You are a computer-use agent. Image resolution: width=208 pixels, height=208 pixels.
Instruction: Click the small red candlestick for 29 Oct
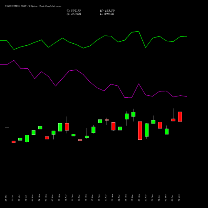tap(14, 142)
